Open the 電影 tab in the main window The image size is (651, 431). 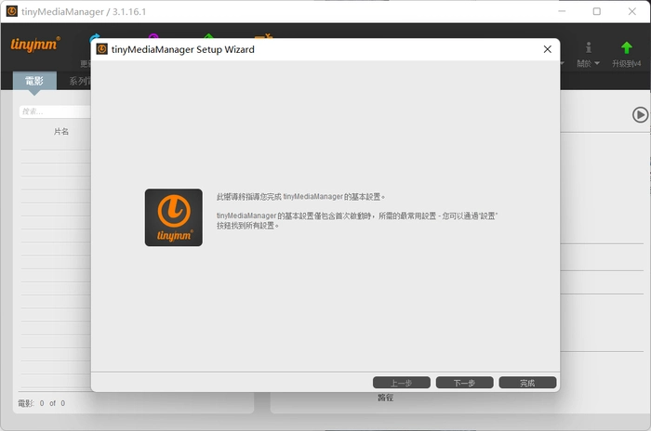[x=34, y=81]
